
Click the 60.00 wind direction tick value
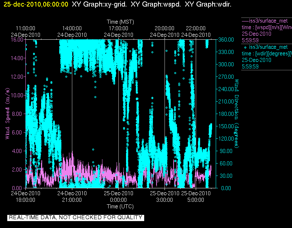(x=226, y=164)
